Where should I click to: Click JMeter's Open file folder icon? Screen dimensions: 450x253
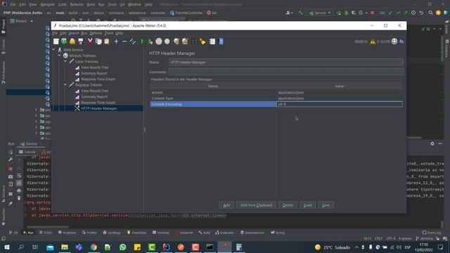click(72, 41)
